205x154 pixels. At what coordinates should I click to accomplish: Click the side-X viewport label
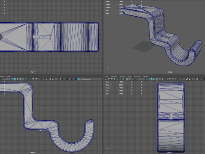pos(170,152)
